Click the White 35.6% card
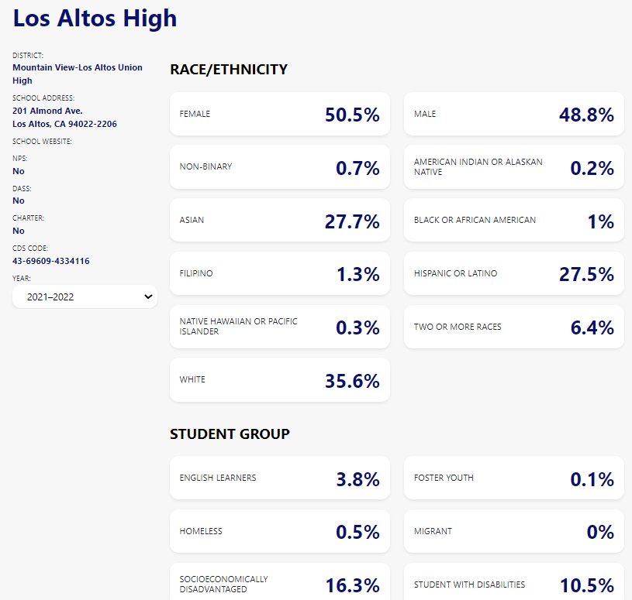The image size is (632, 600). [279, 380]
